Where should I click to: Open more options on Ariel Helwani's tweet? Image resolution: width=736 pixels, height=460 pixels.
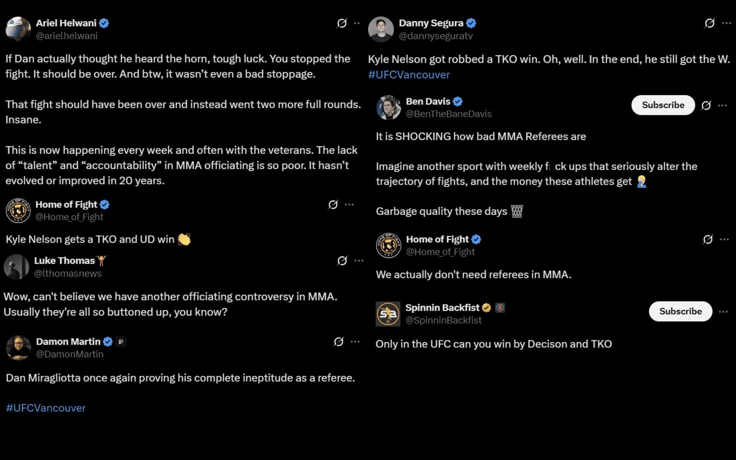pyautogui.click(x=357, y=23)
